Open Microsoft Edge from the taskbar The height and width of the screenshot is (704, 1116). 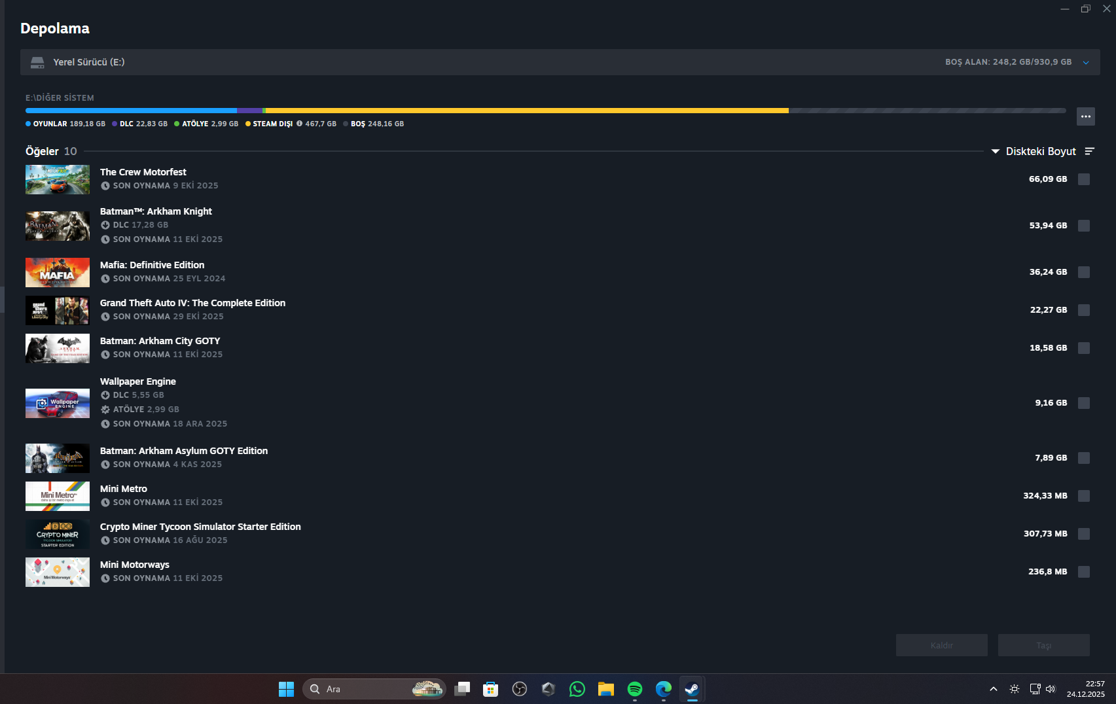664,689
